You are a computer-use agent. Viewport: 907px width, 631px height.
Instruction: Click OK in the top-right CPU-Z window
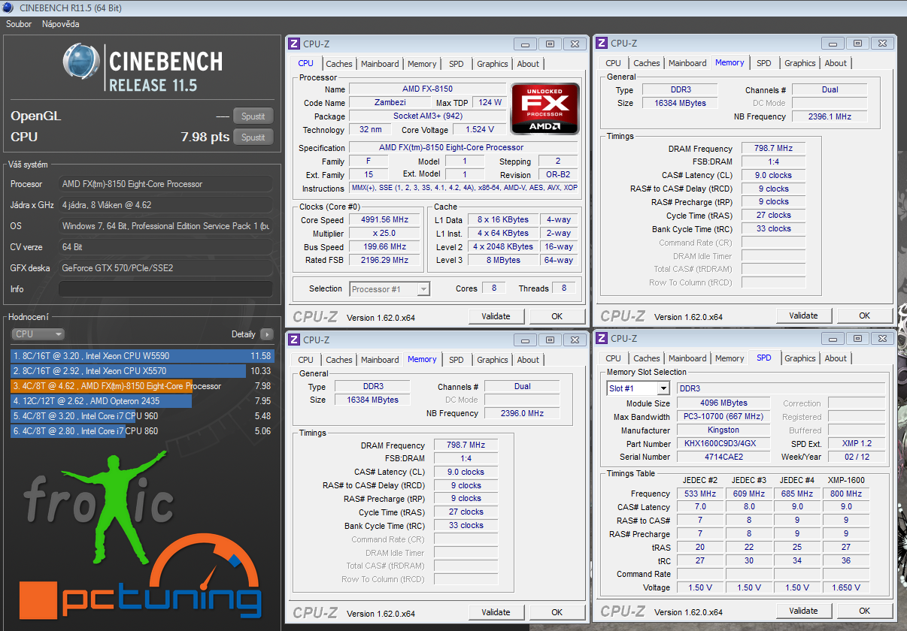tap(864, 315)
